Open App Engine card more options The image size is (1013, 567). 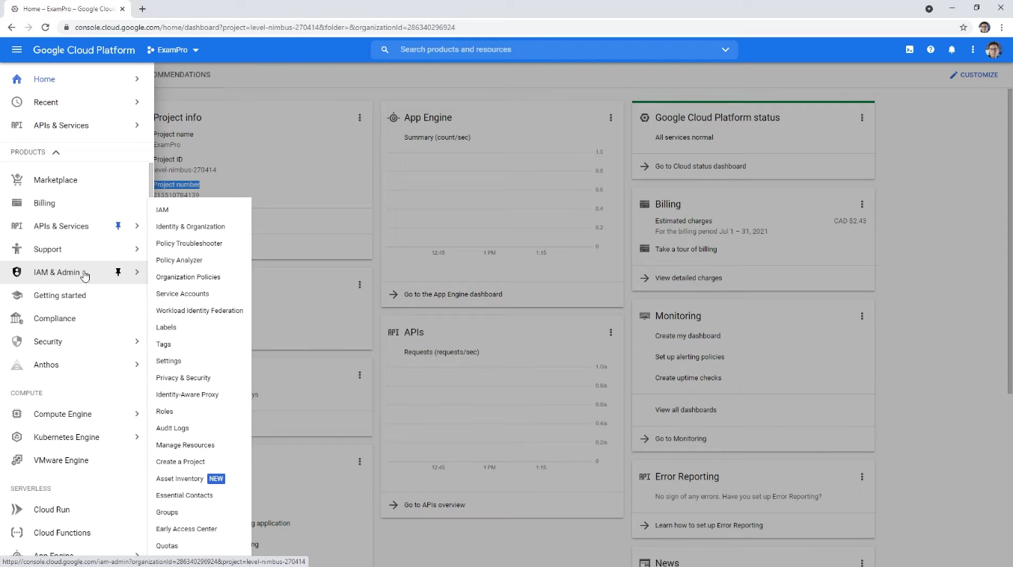(610, 118)
